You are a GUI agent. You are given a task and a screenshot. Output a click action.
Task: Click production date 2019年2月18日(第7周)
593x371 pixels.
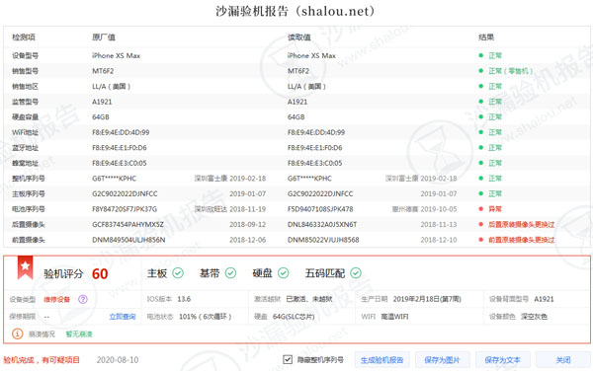point(427,299)
